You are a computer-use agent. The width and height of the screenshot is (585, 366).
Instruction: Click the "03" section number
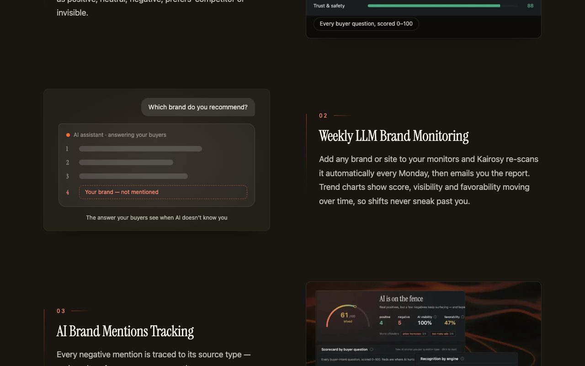point(61,311)
